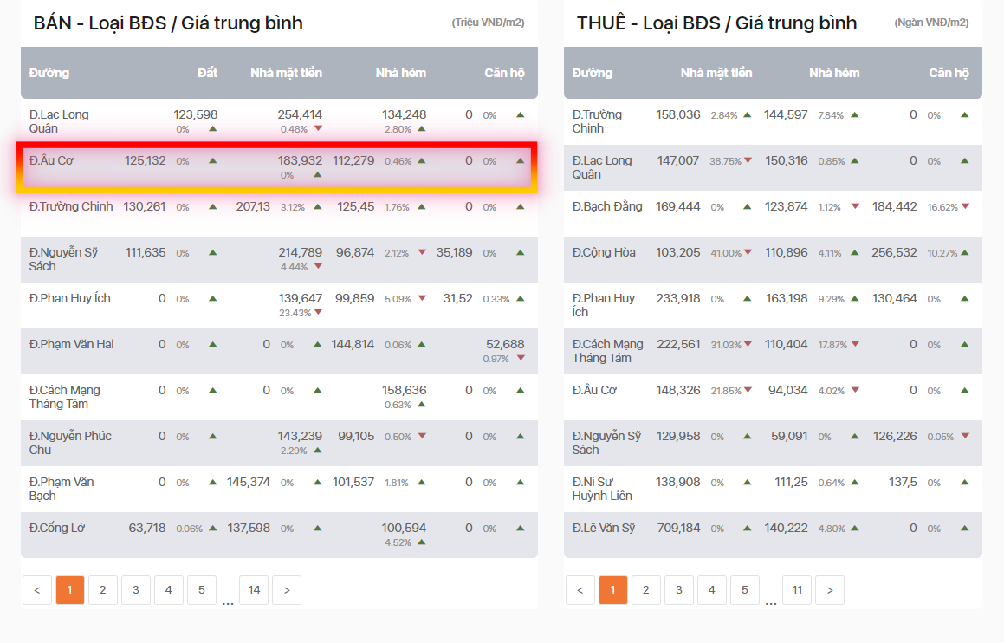This screenshot has height=643, width=1004.
Task: Click 254,414 price for Lạc Long Quân
Action: click(300, 115)
